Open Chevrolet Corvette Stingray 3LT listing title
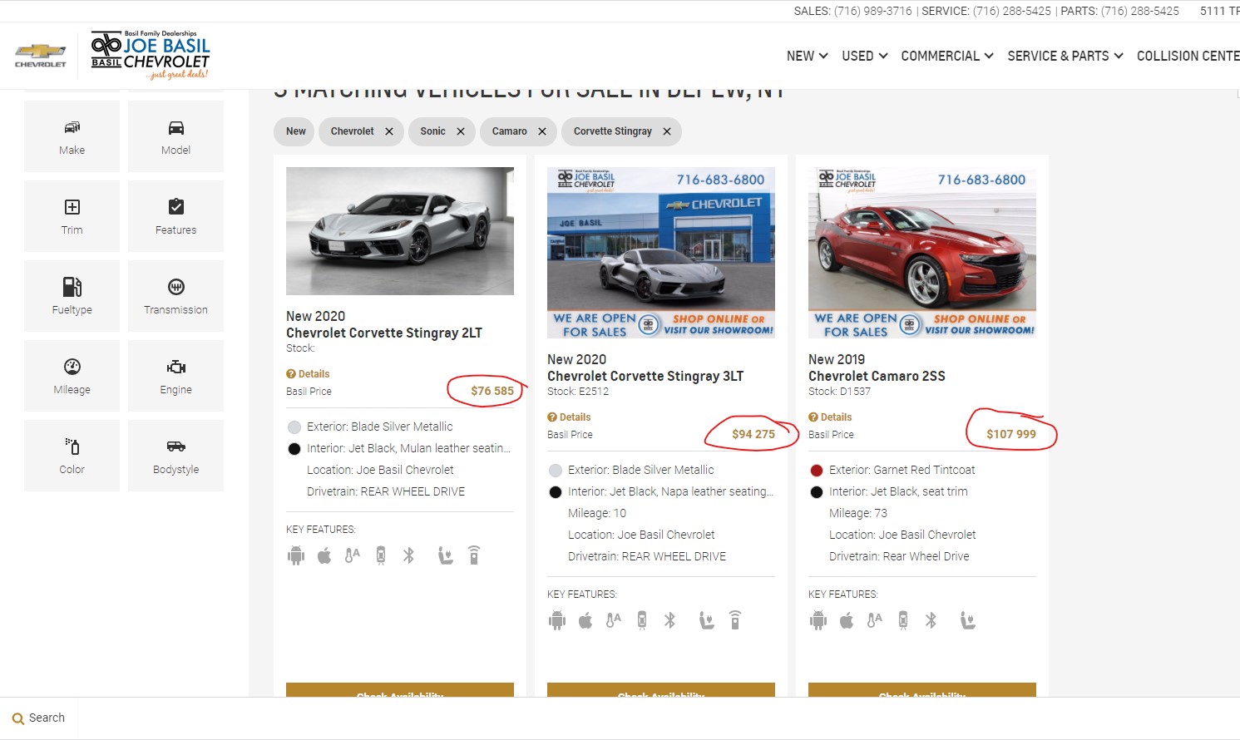1240x740 pixels. (645, 376)
